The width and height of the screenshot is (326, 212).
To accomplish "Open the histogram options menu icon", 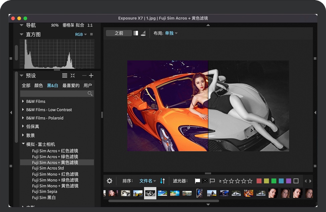I will pyautogui.click(x=91, y=34).
